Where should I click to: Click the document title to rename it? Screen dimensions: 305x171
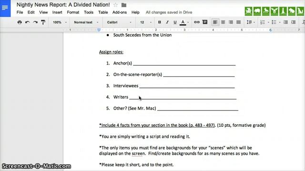tap(63, 5)
